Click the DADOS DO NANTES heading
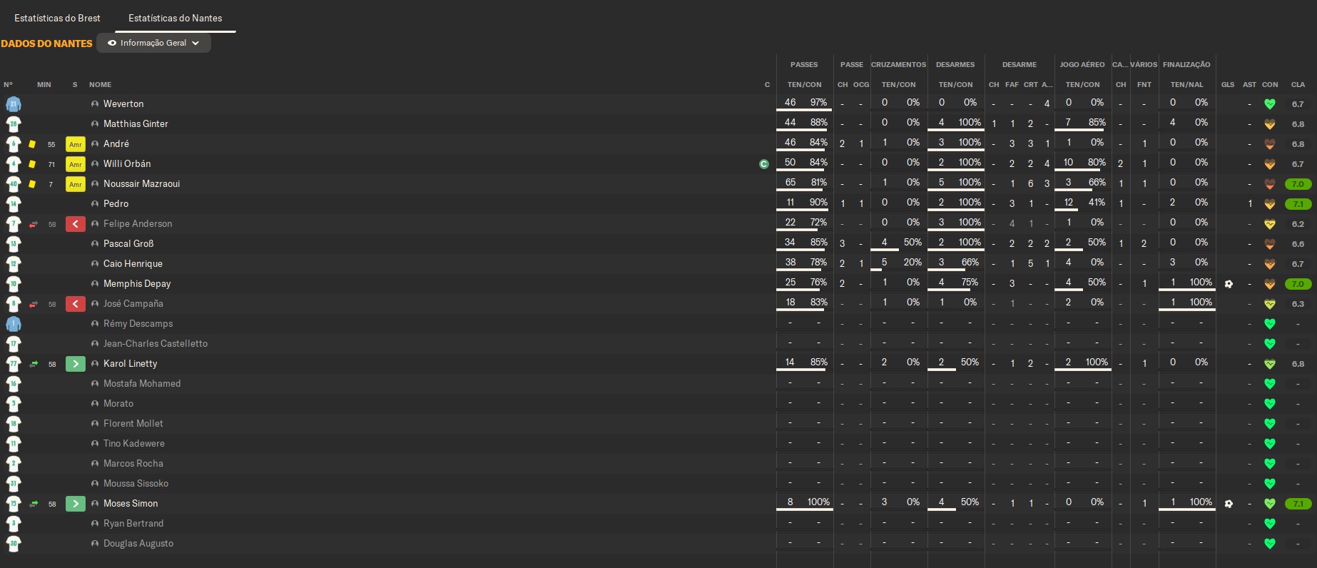1317x568 pixels. pyautogui.click(x=46, y=44)
